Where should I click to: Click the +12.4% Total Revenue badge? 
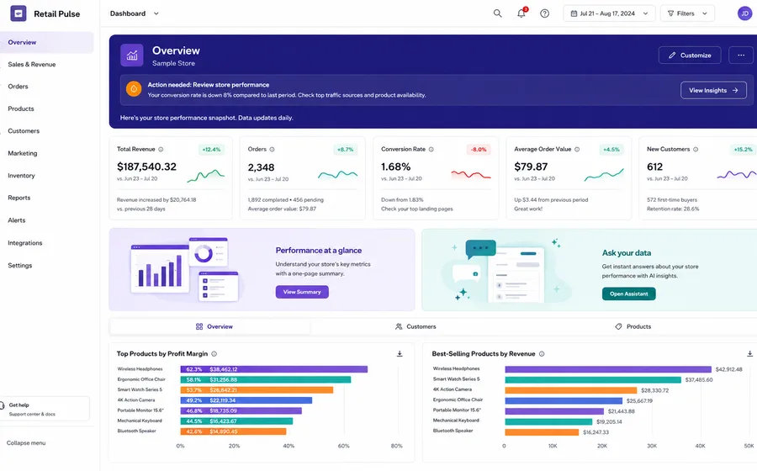point(211,150)
